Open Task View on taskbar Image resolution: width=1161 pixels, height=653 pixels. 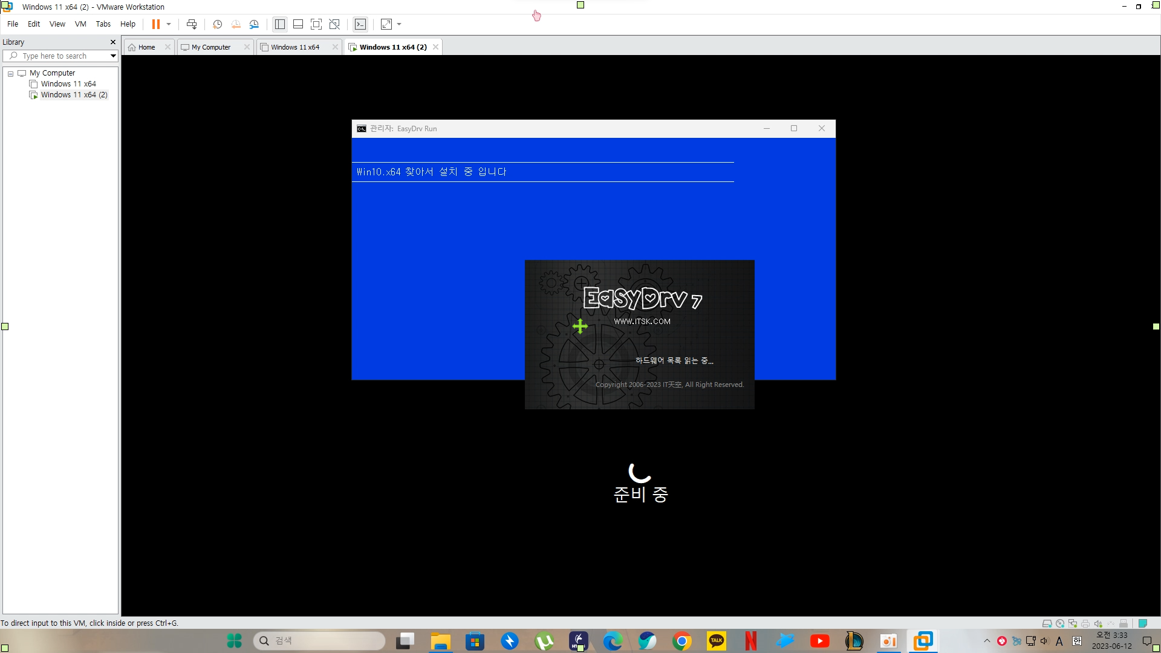[405, 641]
